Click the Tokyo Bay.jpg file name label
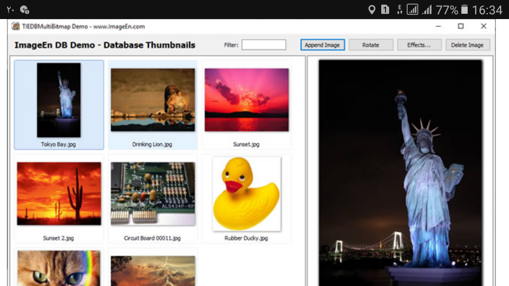Image resolution: width=509 pixels, height=286 pixels. pos(58,144)
